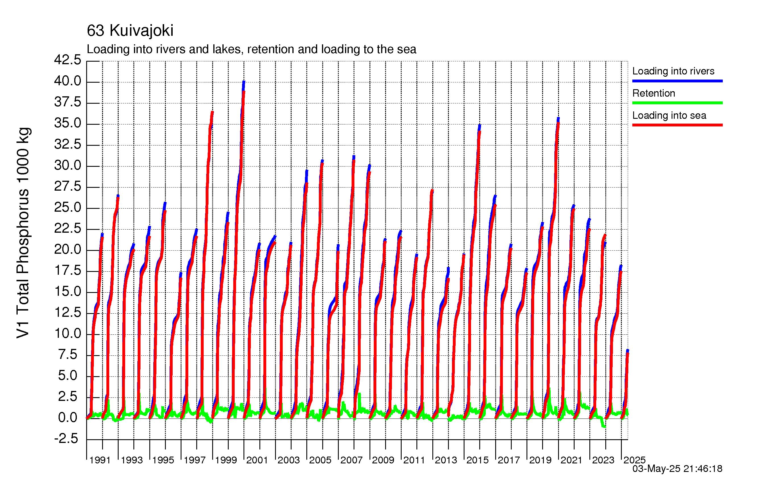
Task: Click x-axis year label 2003
Action: [289, 460]
